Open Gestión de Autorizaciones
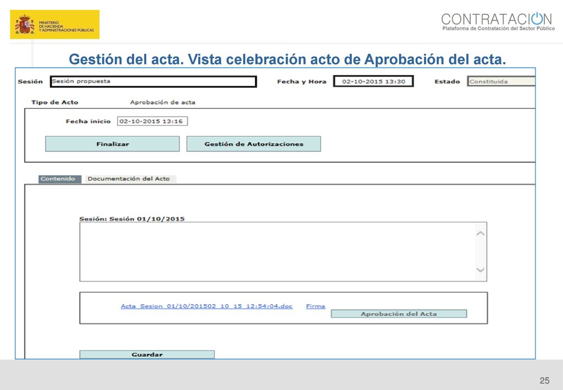The height and width of the screenshot is (390, 563). coord(253,144)
